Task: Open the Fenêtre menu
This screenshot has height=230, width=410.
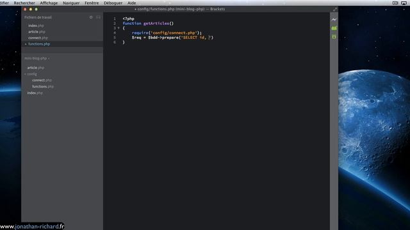Action: click(92, 3)
